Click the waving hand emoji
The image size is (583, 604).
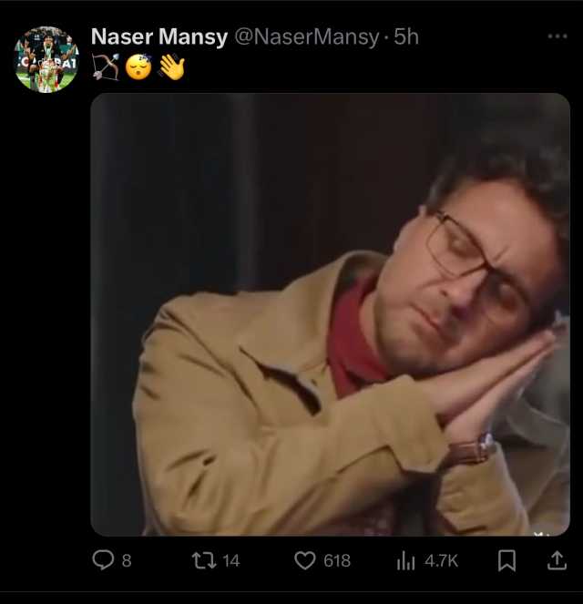(x=172, y=67)
